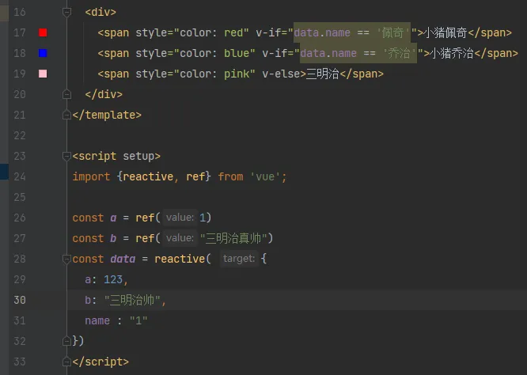Click the '乔治' string on line 18
Viewport: 527px width, 375px height.
coord(399,53)
